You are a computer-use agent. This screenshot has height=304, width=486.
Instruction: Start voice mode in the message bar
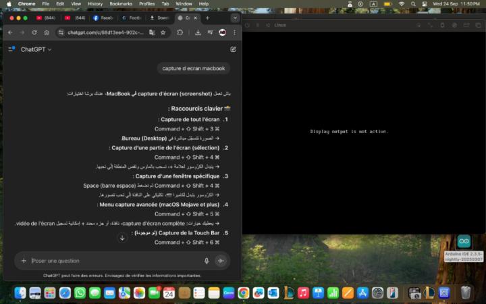220,261
